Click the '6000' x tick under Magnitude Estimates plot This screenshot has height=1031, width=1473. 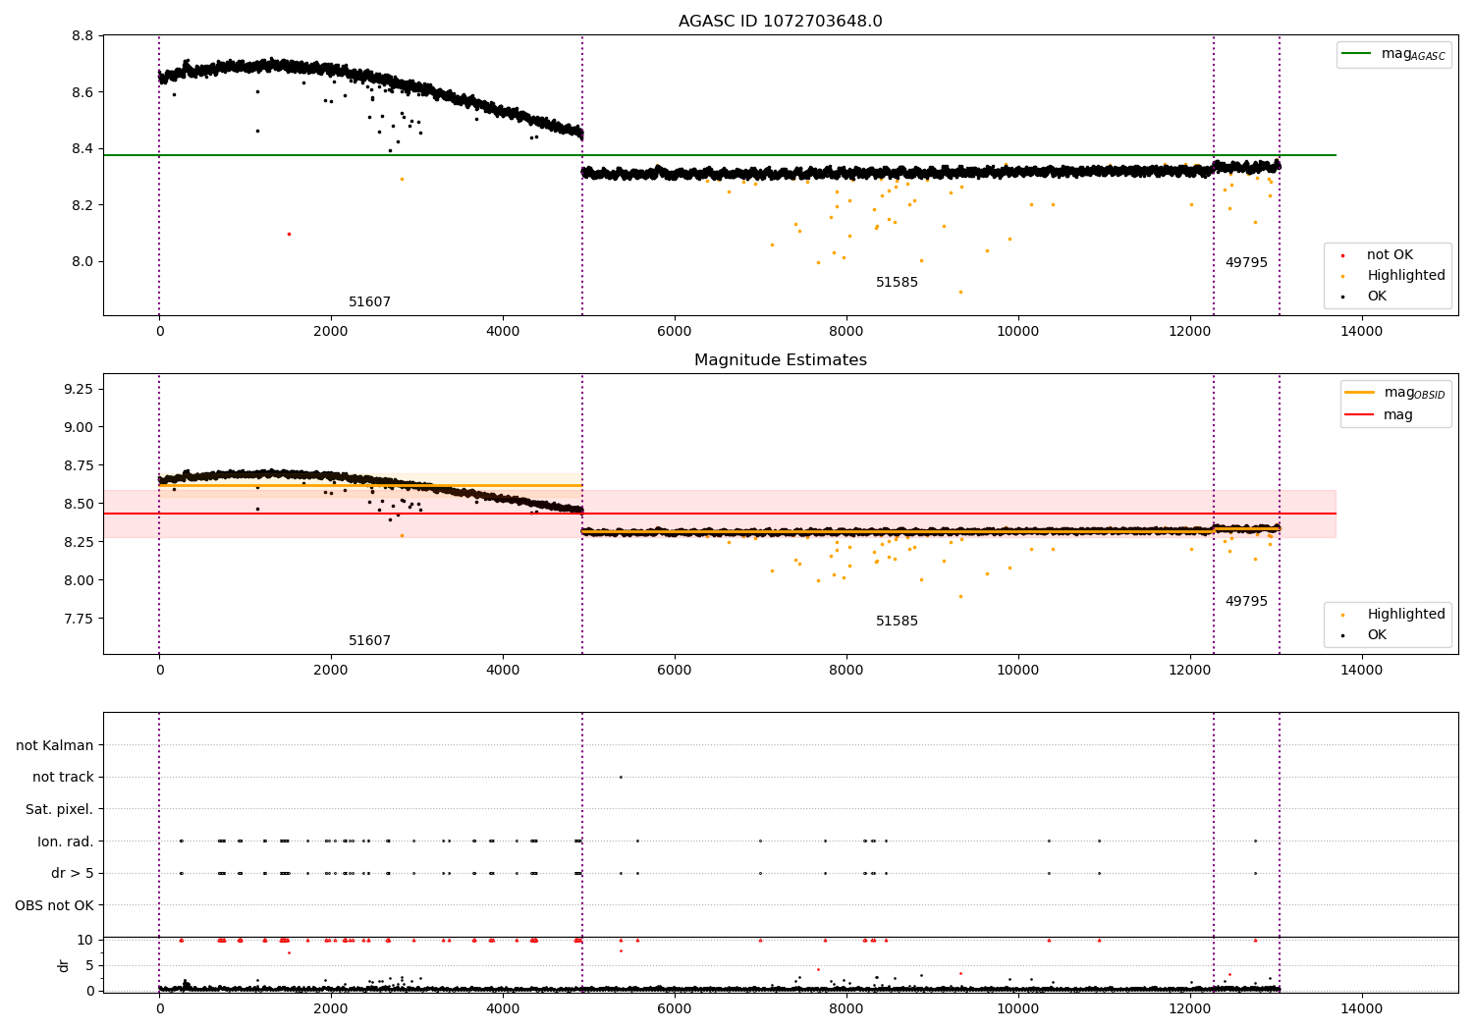point(675,671)
